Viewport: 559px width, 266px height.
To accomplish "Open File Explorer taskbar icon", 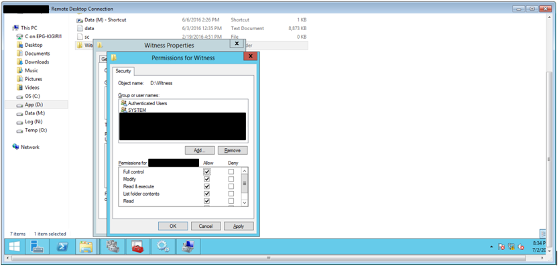I will point(86,247).
